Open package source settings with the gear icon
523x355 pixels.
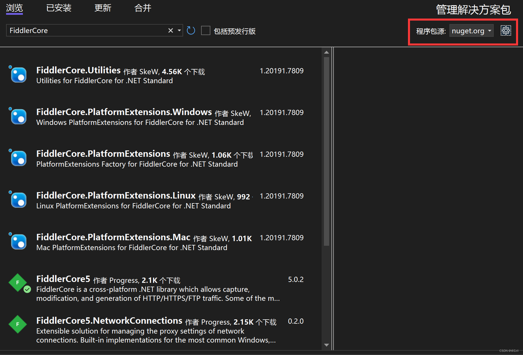click(x=506, y=30)
